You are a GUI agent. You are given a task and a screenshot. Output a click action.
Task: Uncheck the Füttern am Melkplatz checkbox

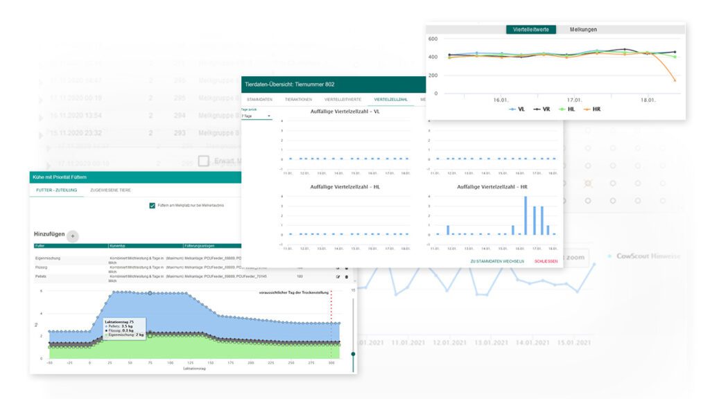pos(152,205)
